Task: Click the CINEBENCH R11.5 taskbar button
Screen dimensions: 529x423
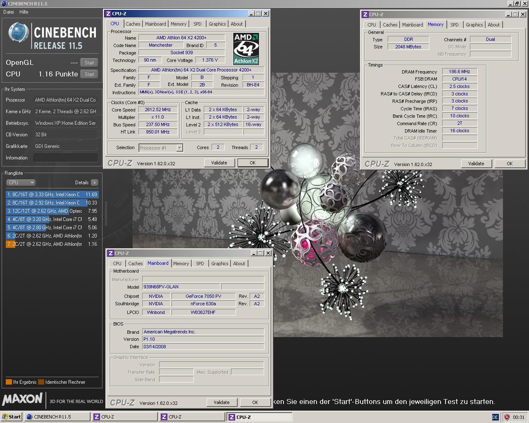Action: pos(57,417)
